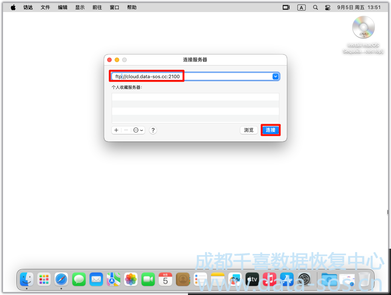This screenshot has height=295, width=391.
Task: Open the 文件 (File) menu
Action: (45, 8)
